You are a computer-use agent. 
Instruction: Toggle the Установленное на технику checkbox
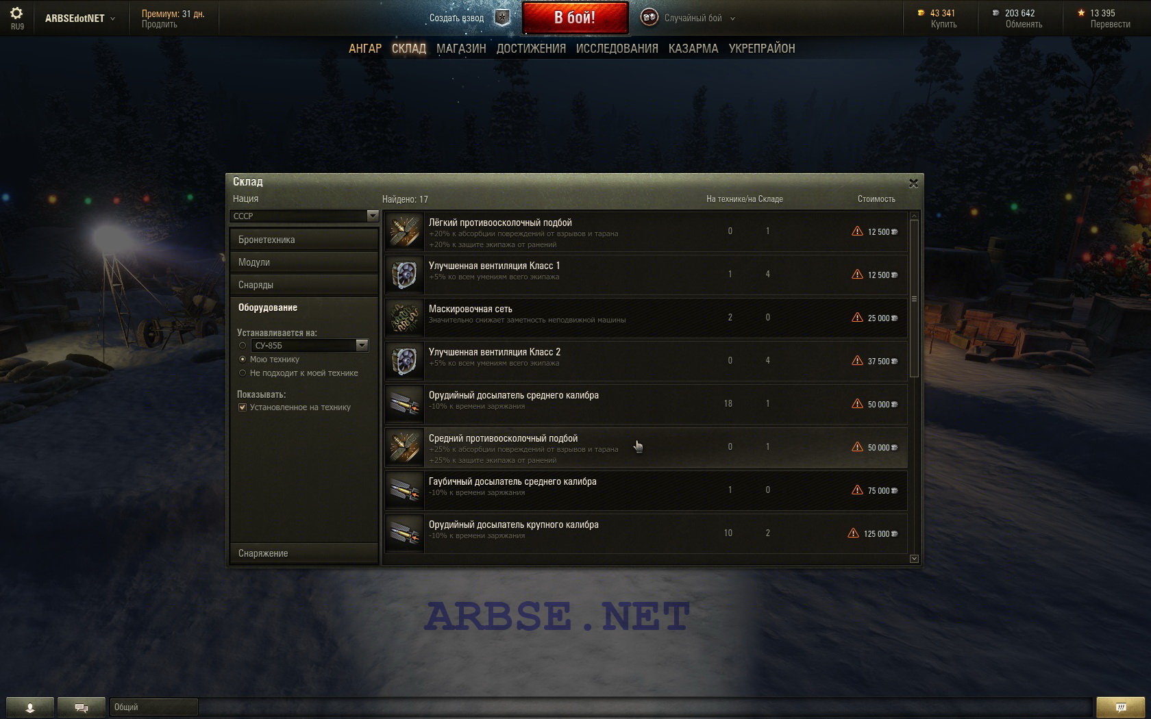pyautogui.click(x=243, y=407)
